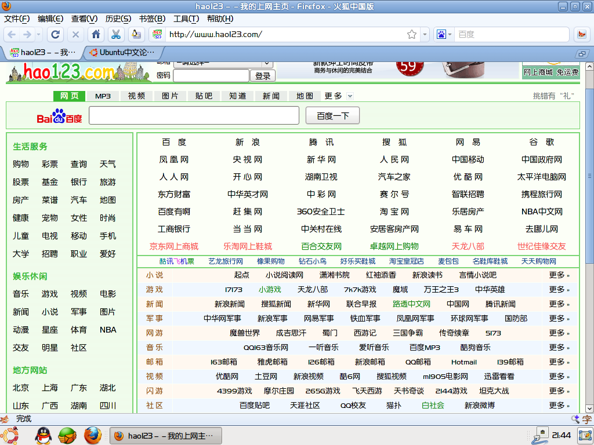The width and height of the screenshot is (594, 445).
Task: Open the 新浪新闻 link
Action: 230,304
